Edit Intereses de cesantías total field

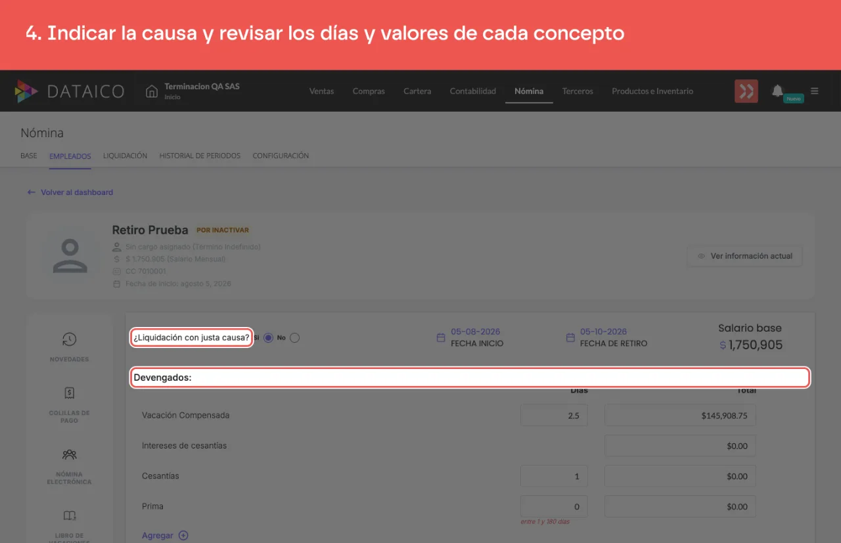680,446
